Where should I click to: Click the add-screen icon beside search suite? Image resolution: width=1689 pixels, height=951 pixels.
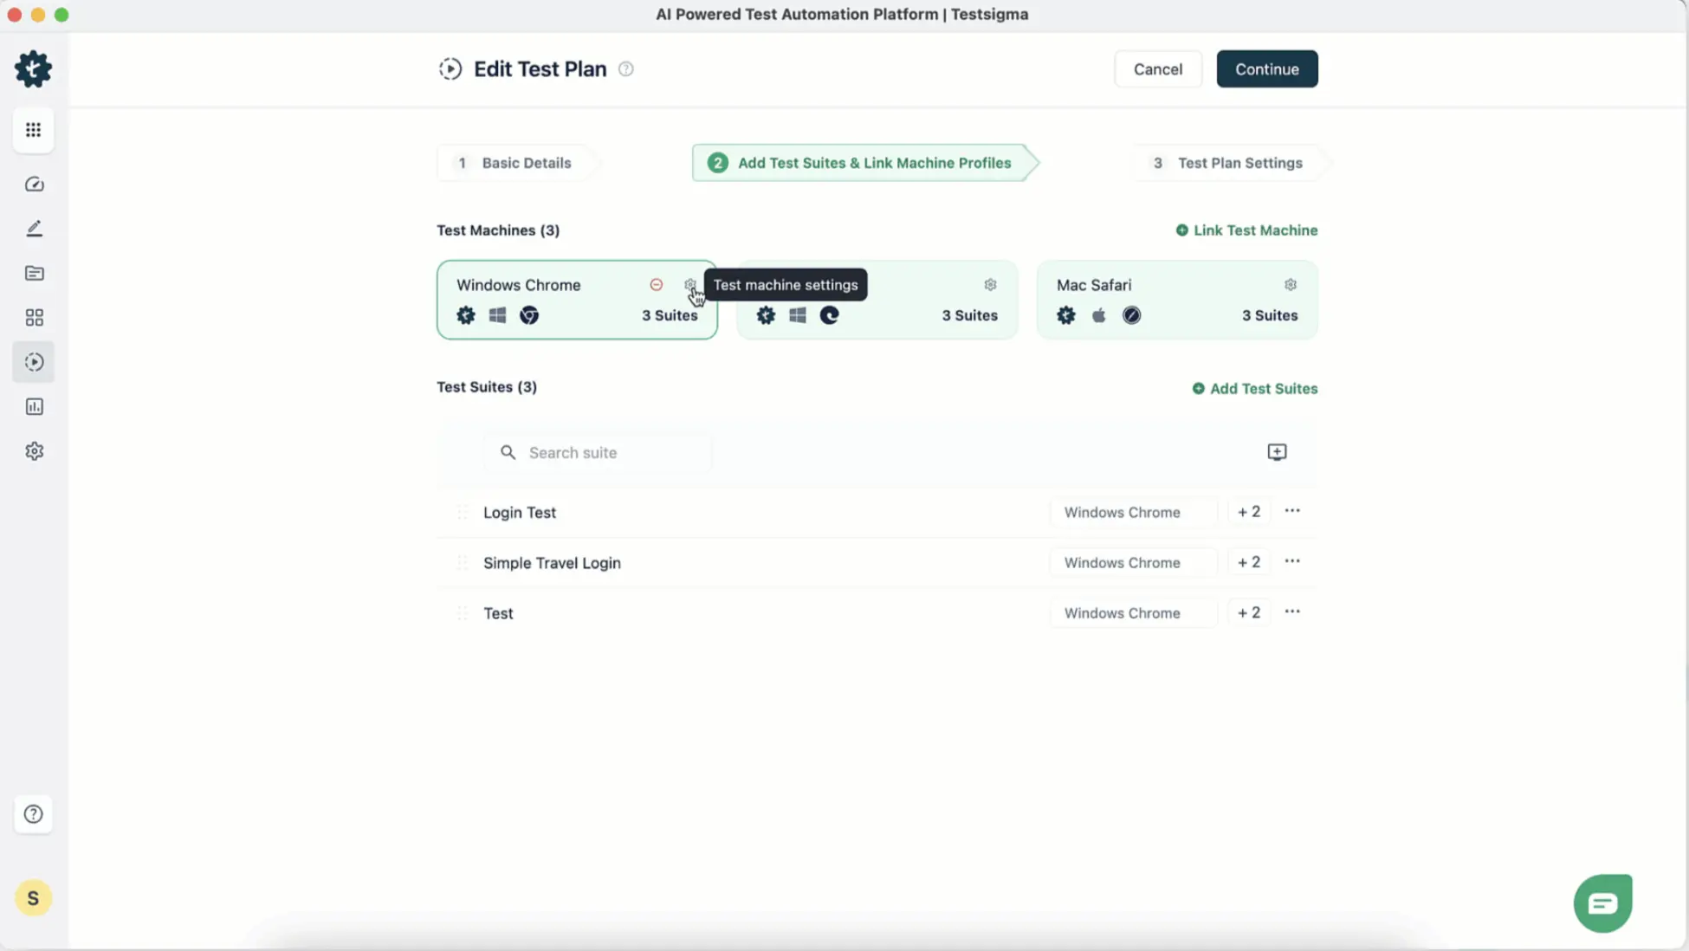point(1277,452)
